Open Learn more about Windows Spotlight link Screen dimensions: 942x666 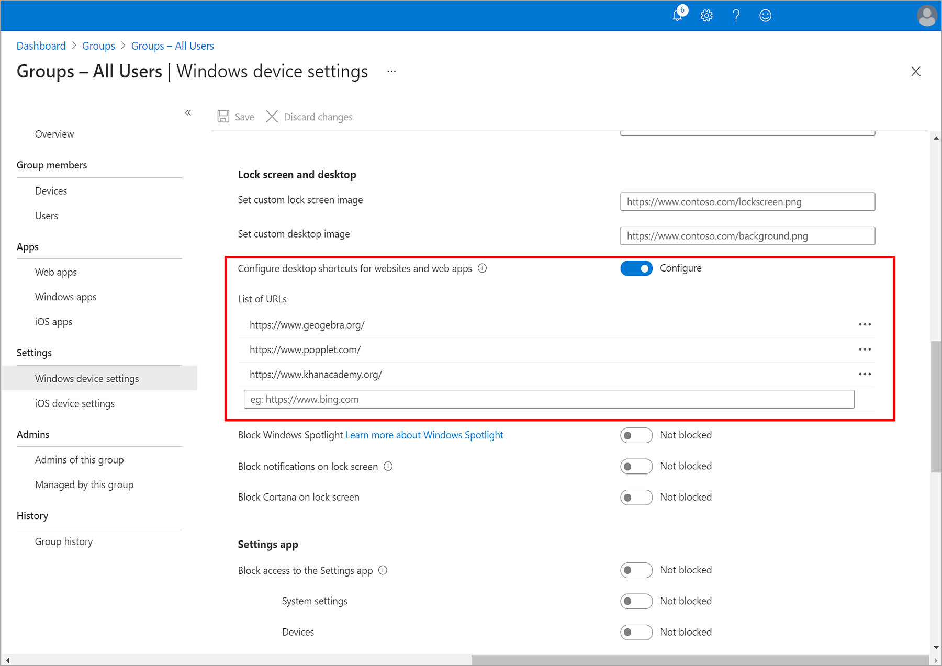click(x=424, y=435)
